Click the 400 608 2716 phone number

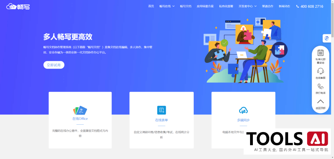click(310, 6)
